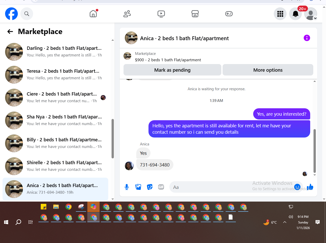
Task: Click the chat messages scrollbar thumb
Action: (x=315, y=151)
